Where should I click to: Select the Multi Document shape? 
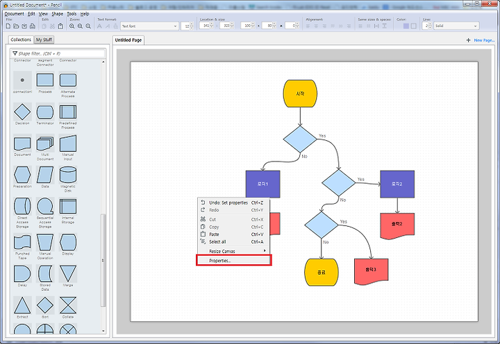pos(45,144)
